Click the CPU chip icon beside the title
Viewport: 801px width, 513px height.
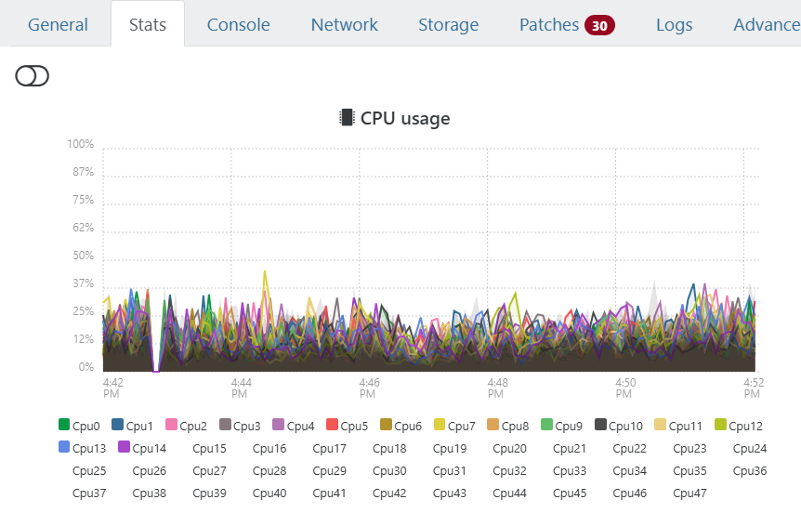click(x=347, y=118)
